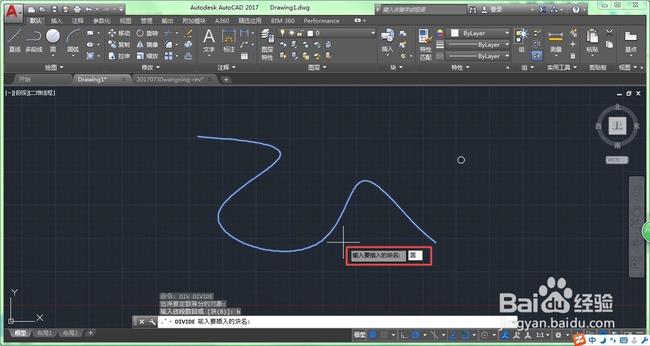Screen dimensions: 650x346
Task: Click the 模型 status bar button
Action: pos(359,335)
